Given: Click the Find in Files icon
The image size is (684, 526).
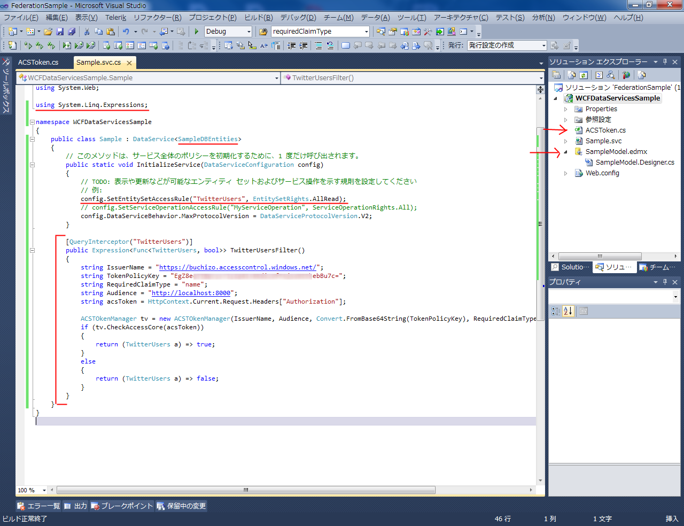Looking at the screenshot, I should pyautogui.click(x=263, y=32).
